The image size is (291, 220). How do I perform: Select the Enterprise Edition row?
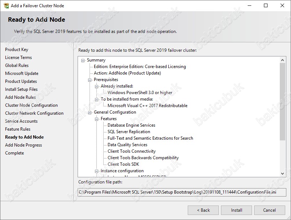tap(140, 67)
